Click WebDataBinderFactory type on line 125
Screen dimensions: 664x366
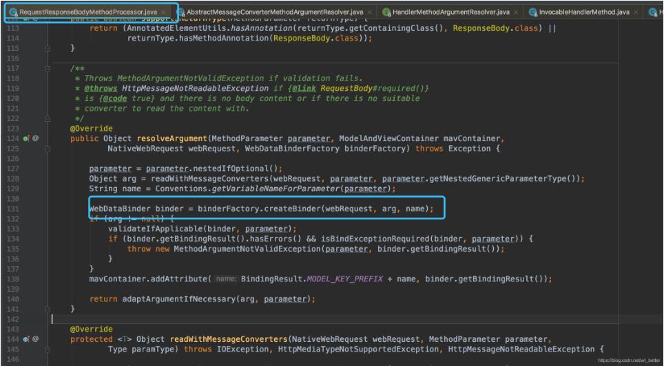[x=292, y=149]
